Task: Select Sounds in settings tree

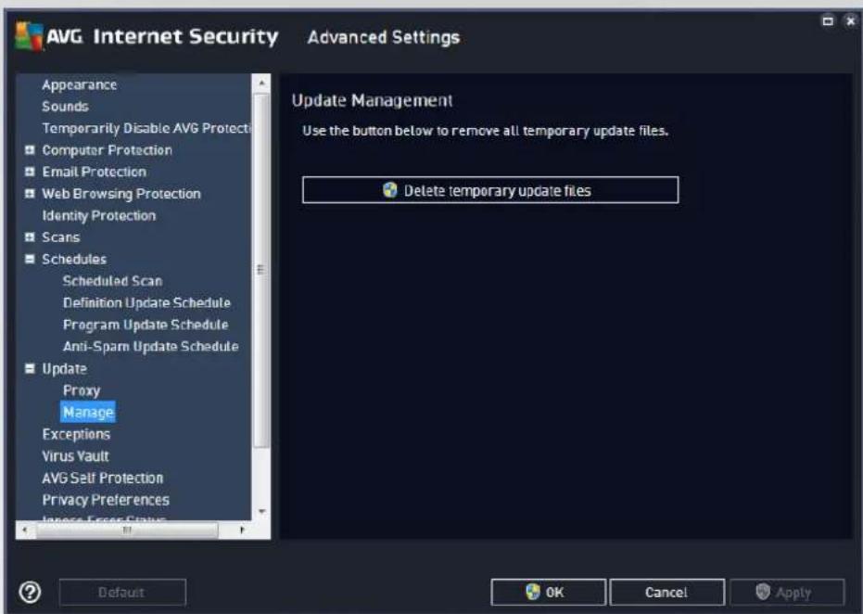Action: click(x=65, y=107)
